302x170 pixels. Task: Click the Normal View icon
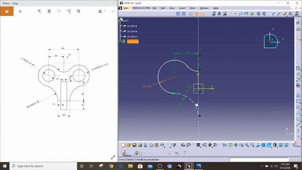pyautogui.click(x=258, y=145)
